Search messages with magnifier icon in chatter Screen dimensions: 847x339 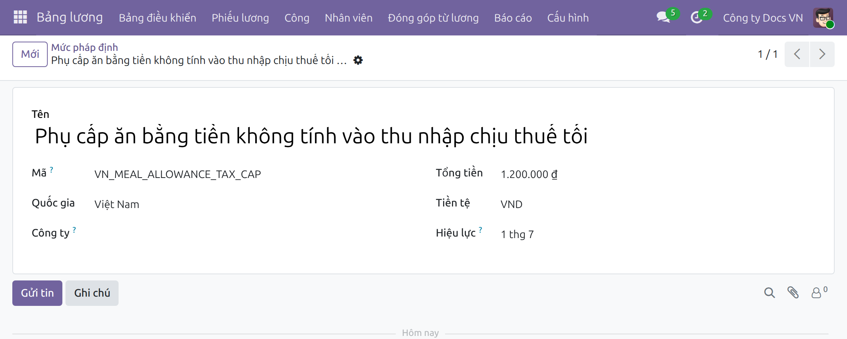tap(769, 293)
